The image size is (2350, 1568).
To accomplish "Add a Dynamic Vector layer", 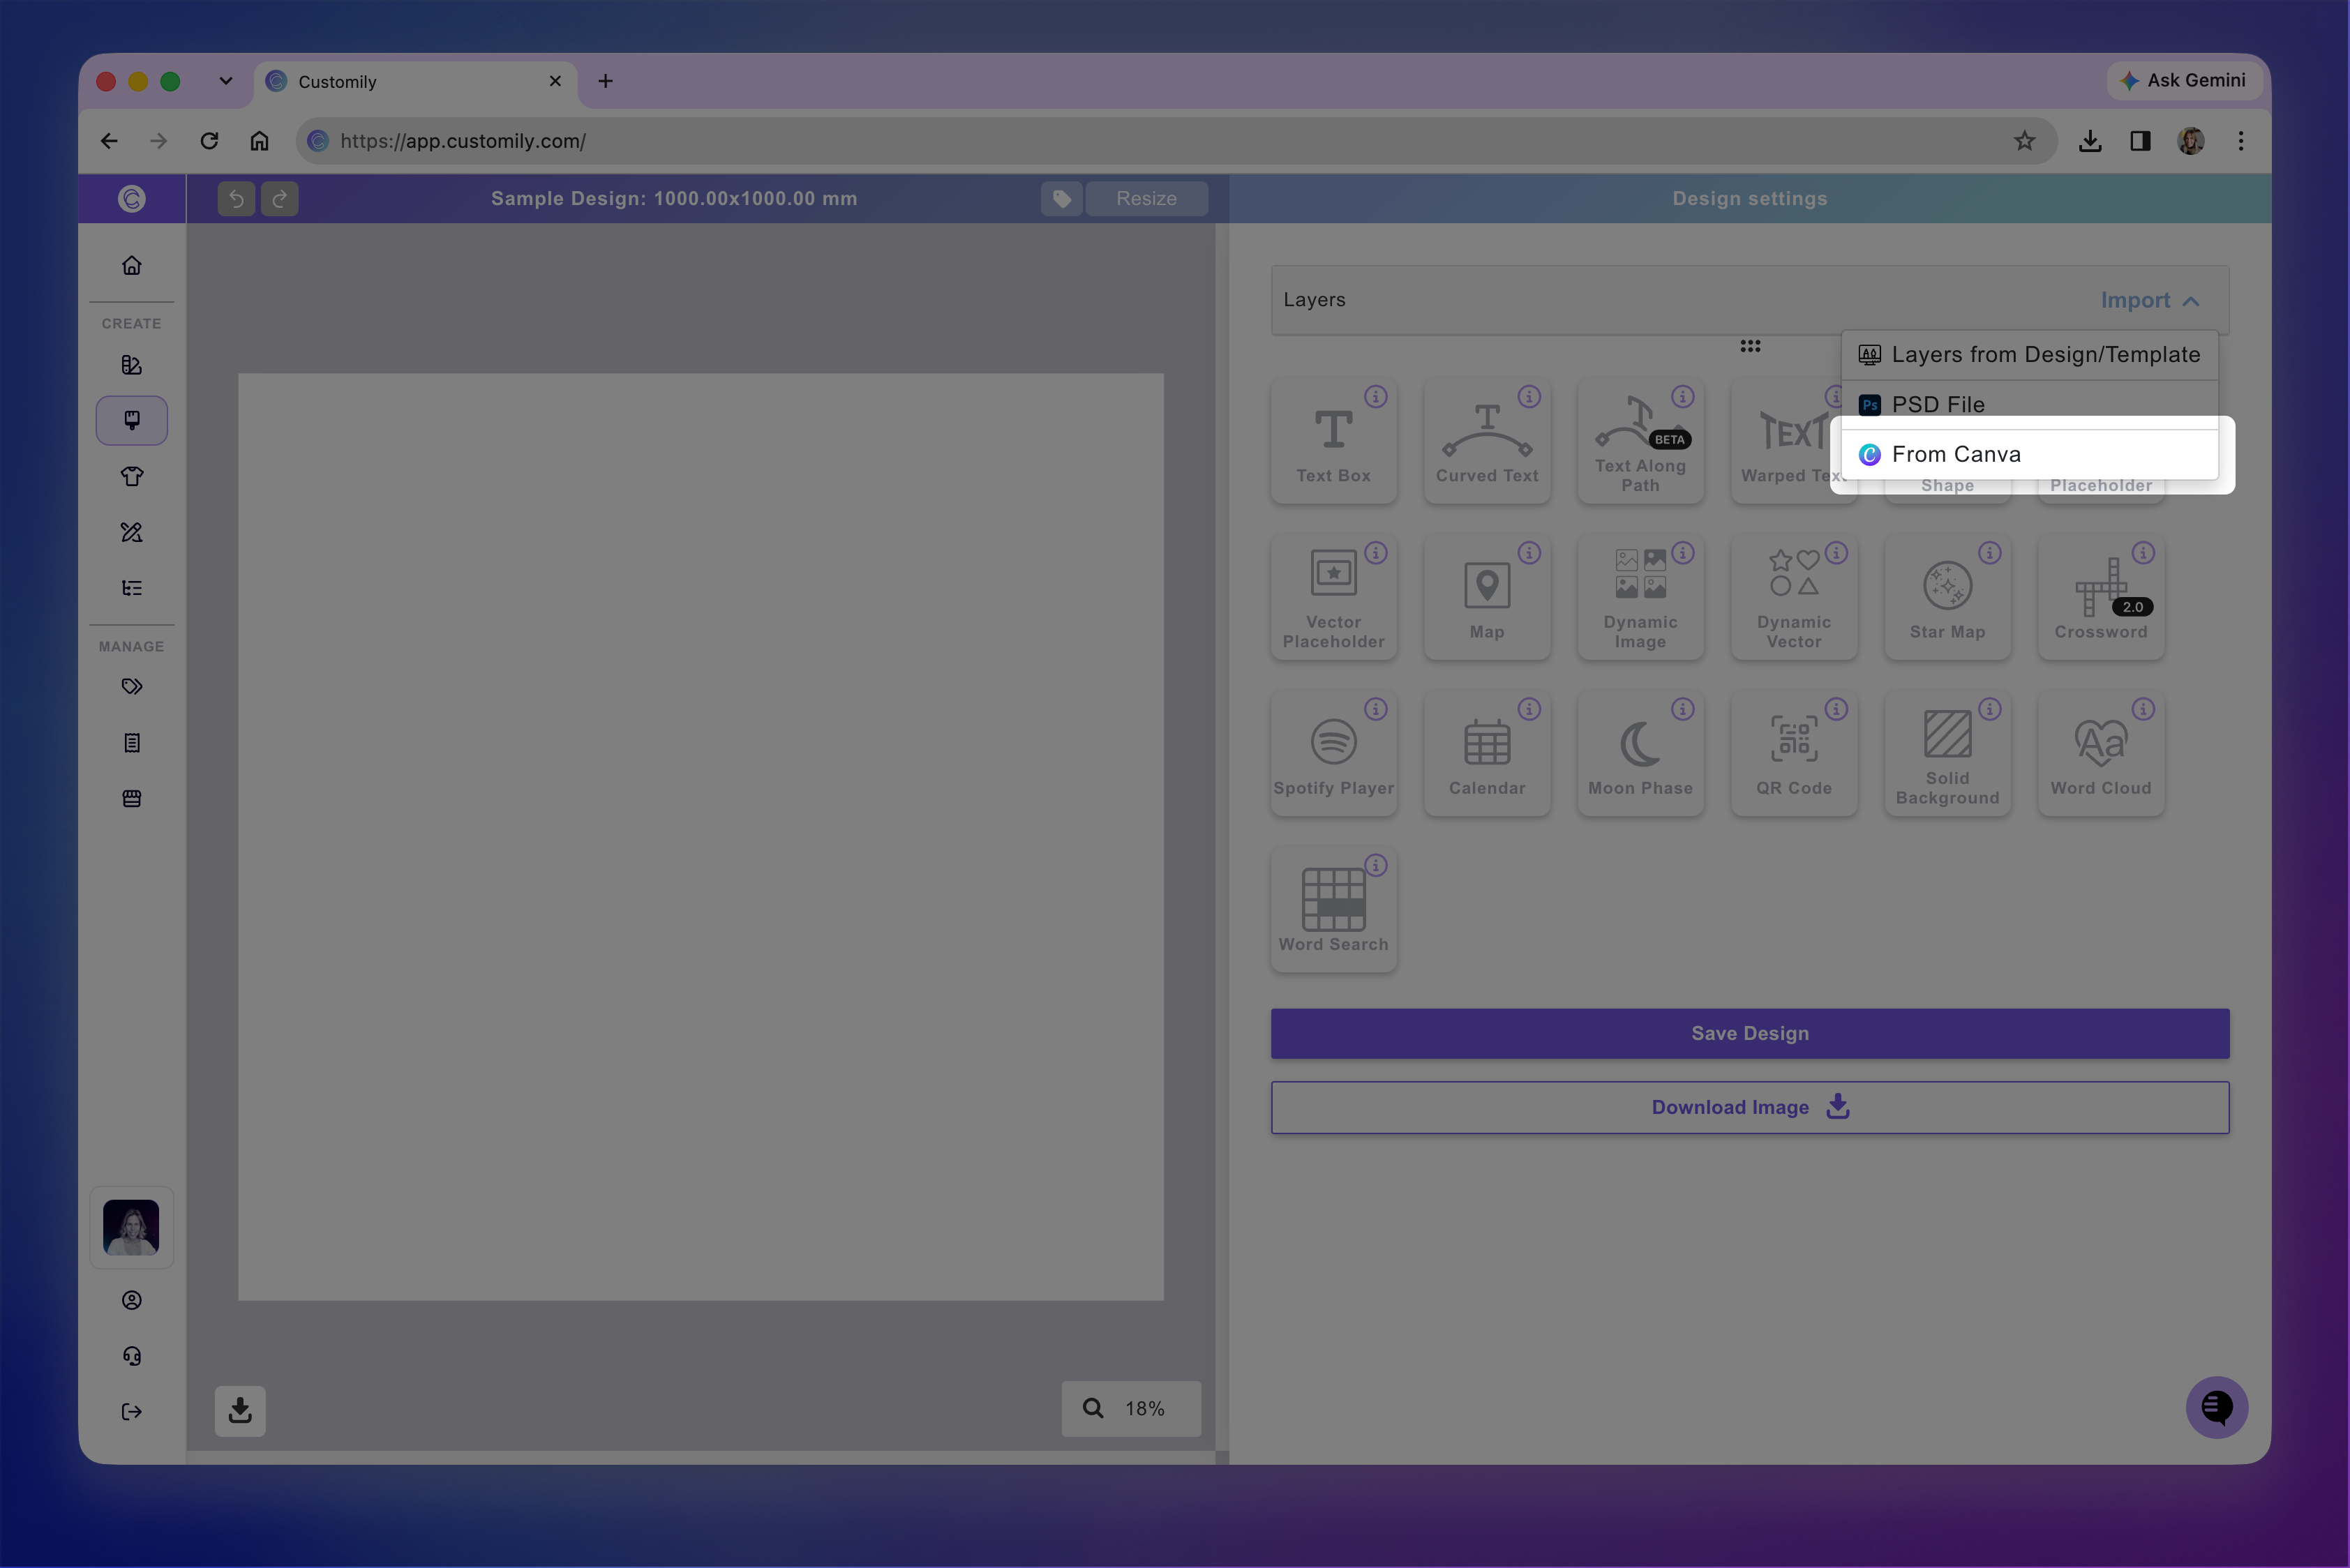I will tap(1794, 597).
